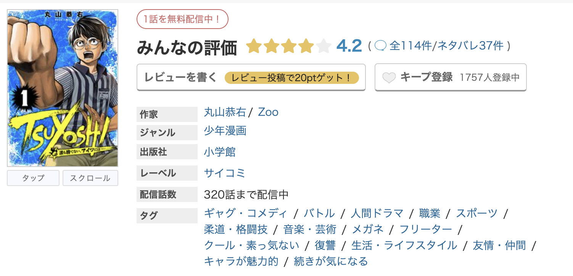Click the publisher link 小学館

pos(220,152)
